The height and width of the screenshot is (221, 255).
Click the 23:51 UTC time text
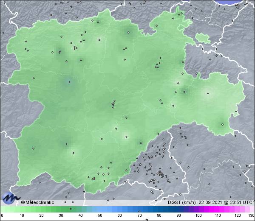pyautogui.click(x=241, y=202)
